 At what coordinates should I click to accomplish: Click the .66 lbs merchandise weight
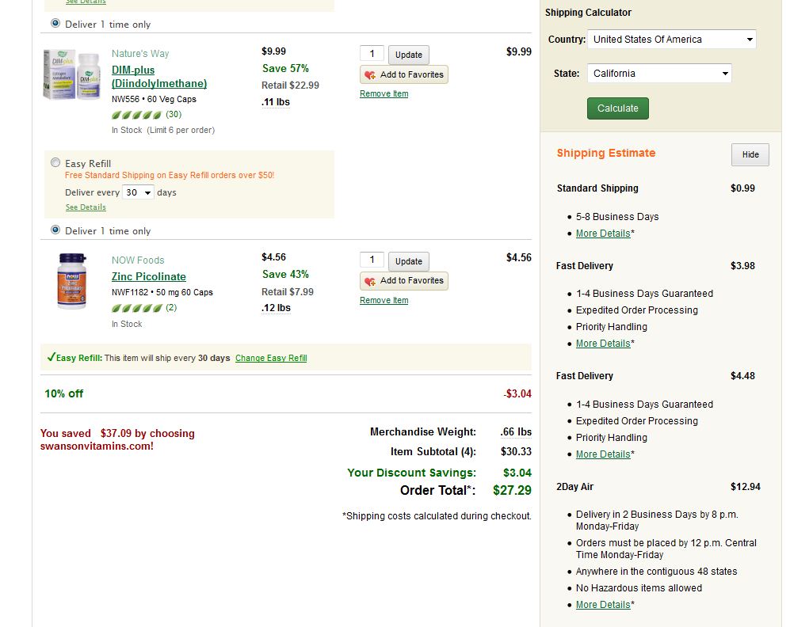point(516,431)
